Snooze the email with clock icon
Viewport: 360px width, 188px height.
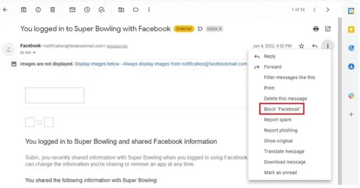[x=87, y=9]
